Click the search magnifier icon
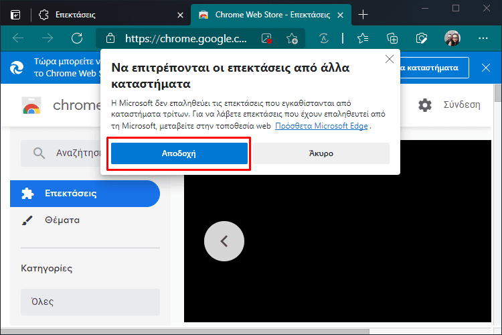Image resolution: width=502 pixels, height=335 pixels. [x=39, y=153]
